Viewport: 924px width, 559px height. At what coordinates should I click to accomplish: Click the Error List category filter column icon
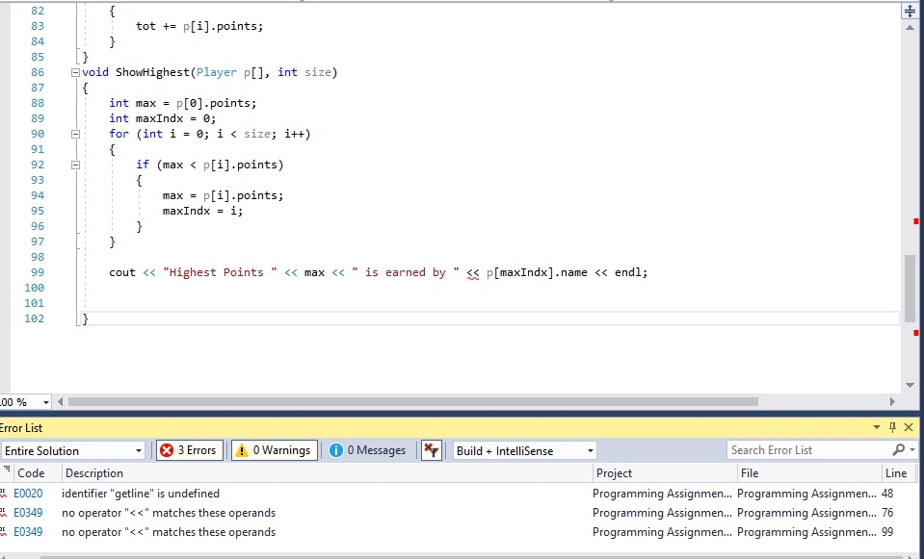tap(7, 470)
